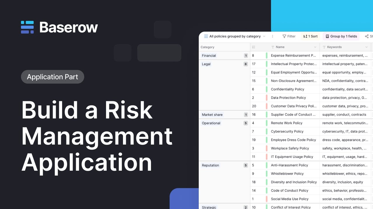Select the Financial group label
Viewport: 373px width, 209px height.
(209, 55)
